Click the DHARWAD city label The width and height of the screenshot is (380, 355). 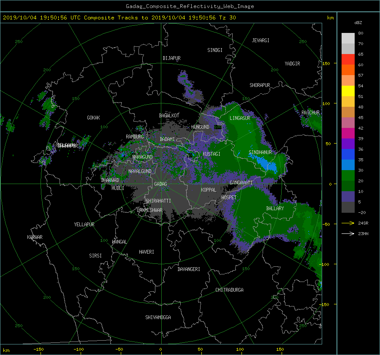[x=110, y=180]
